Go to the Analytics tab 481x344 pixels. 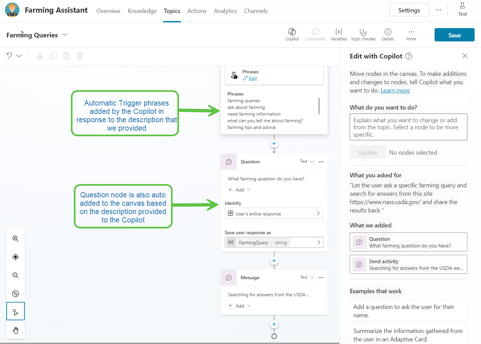pos(225,11)
